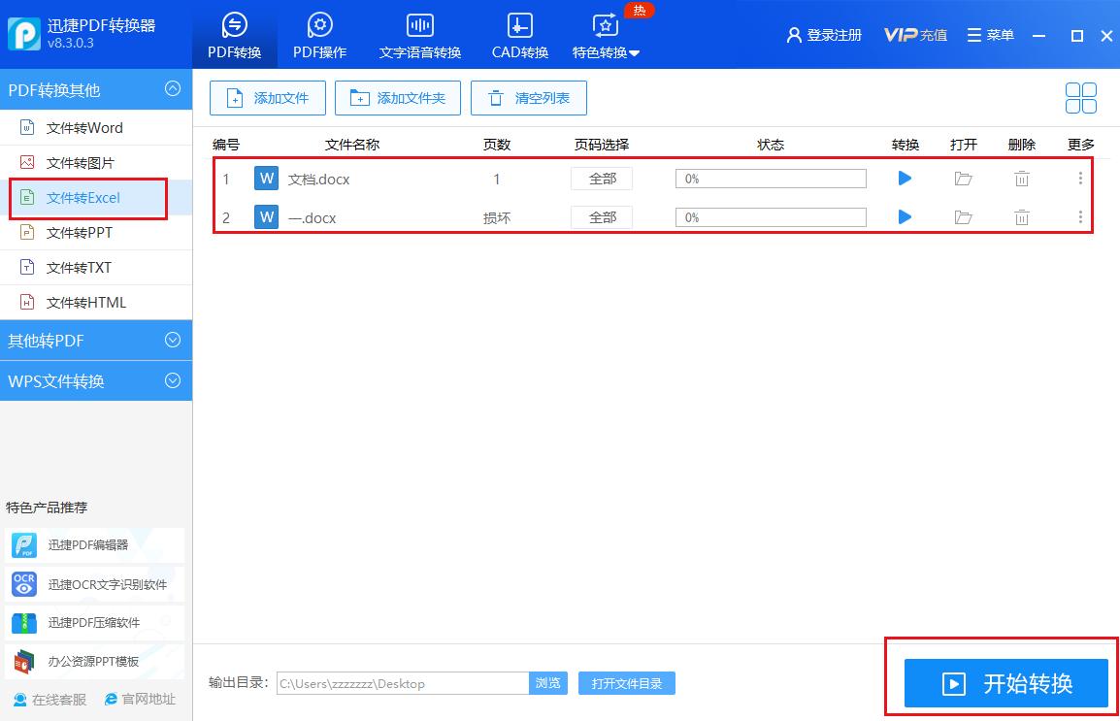The image size is (1120, 721).
Task: Open output folder icon in —.docx row
Action: tap(963, 217)
